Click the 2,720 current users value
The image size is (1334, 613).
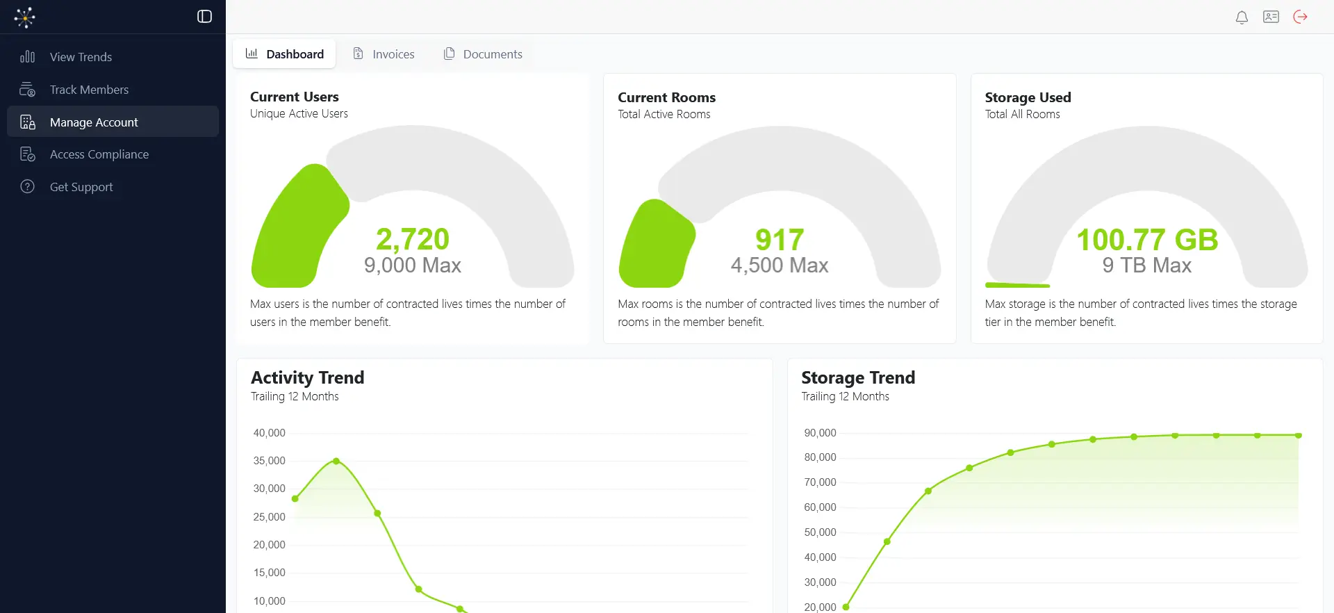[413, 239]
